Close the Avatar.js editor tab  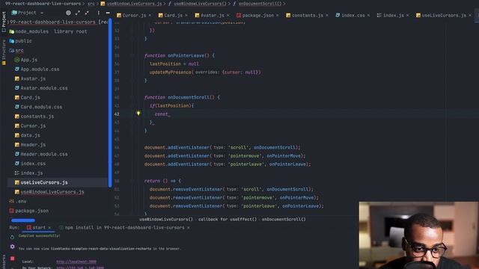(228, 15)
